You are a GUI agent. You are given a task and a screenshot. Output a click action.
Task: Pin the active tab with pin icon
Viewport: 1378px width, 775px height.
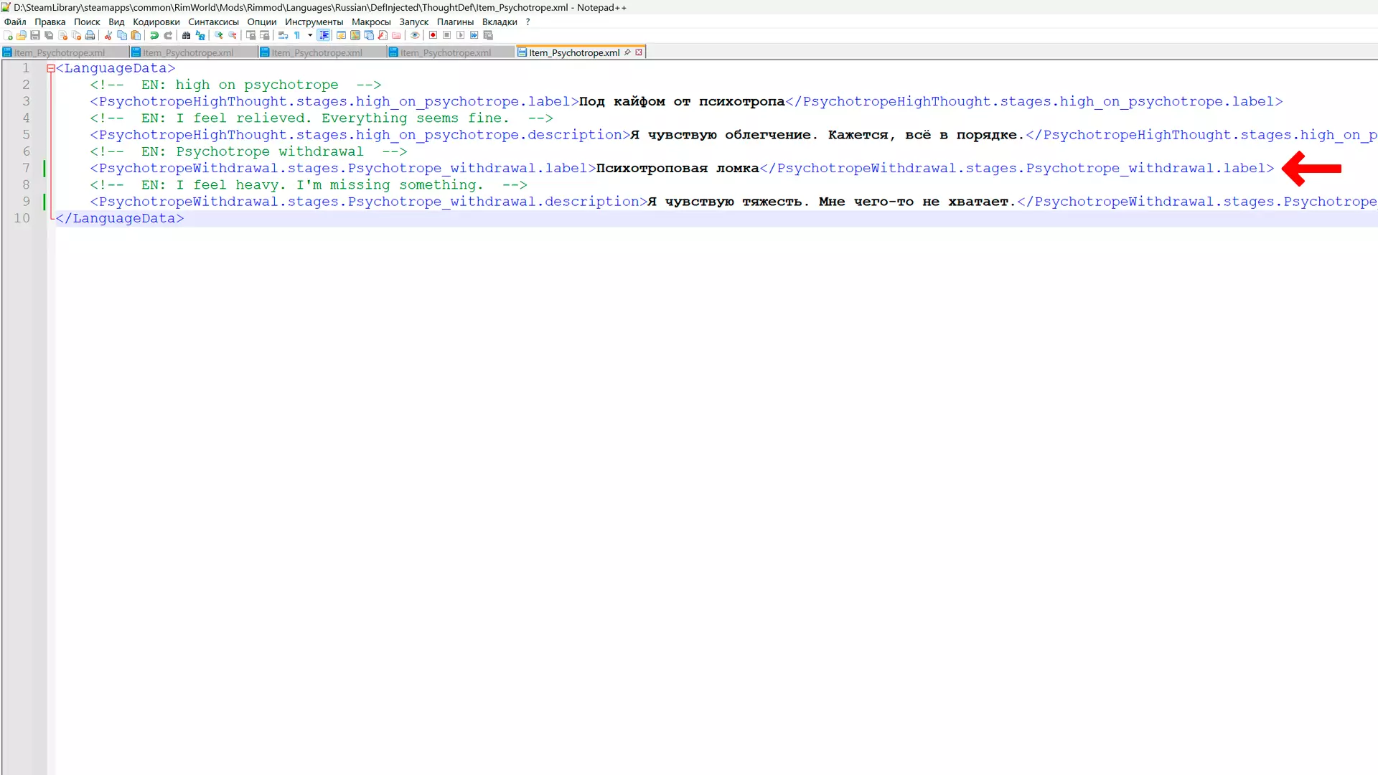pos(627,52)
